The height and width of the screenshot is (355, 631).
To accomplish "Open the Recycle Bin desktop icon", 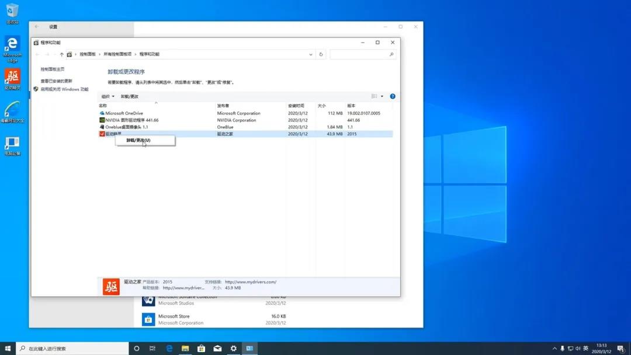I will pyautogui.click(x=12, y=13).
